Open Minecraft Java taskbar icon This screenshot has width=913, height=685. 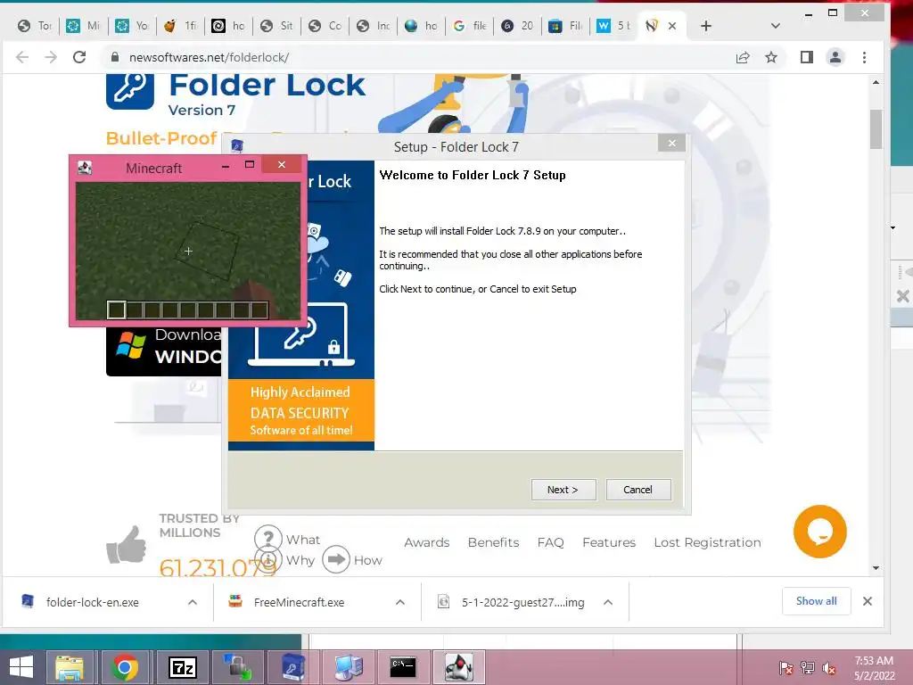coord(459,667)
